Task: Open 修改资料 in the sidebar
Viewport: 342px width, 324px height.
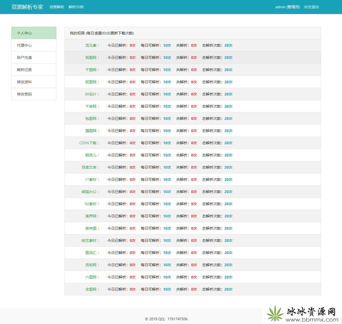Action: point(34,82)
